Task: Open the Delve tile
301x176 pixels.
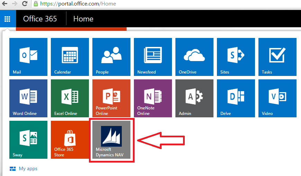Action: [236, 98]
